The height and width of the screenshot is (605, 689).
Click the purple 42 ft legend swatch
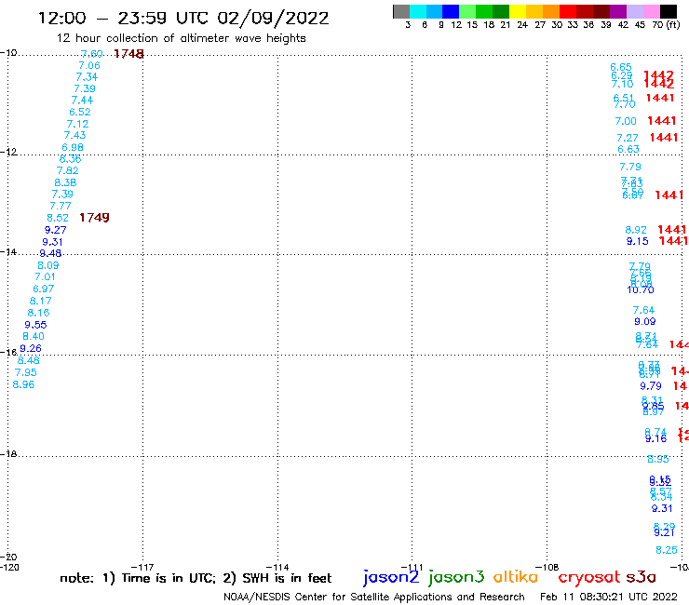pos(618,11)
